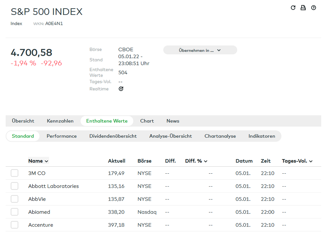Expand the 'Übernehmen in ...' dropdown
Viewport: 331px width, 234px height.
[x=200, y=50]
